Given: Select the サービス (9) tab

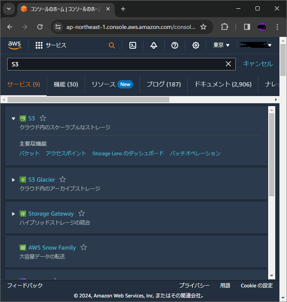Looking at the screenshot, I should [24, 84].
